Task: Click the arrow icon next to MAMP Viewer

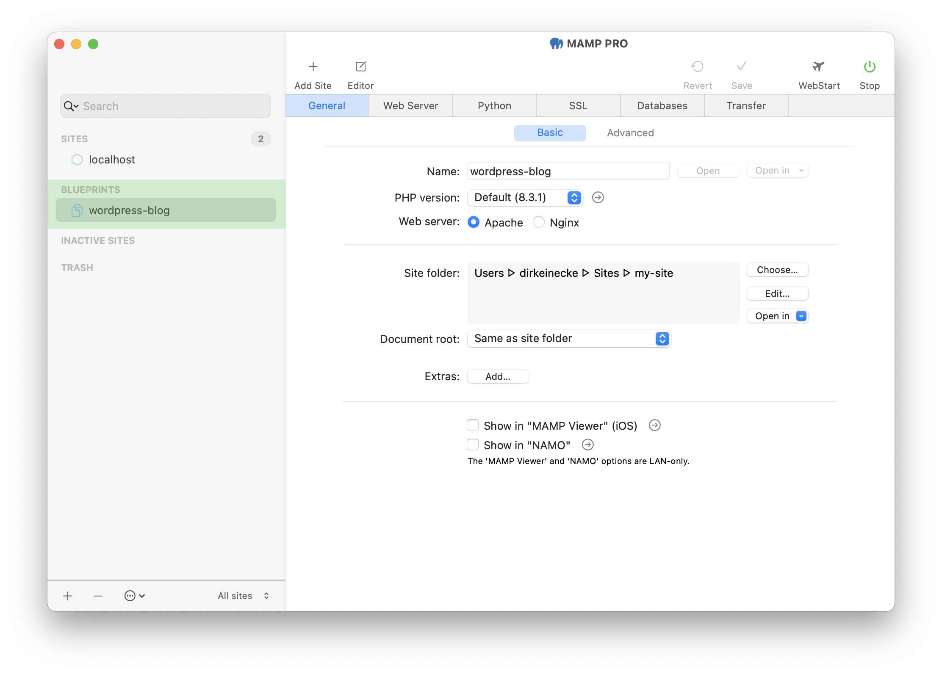Action: click(655, 425)
